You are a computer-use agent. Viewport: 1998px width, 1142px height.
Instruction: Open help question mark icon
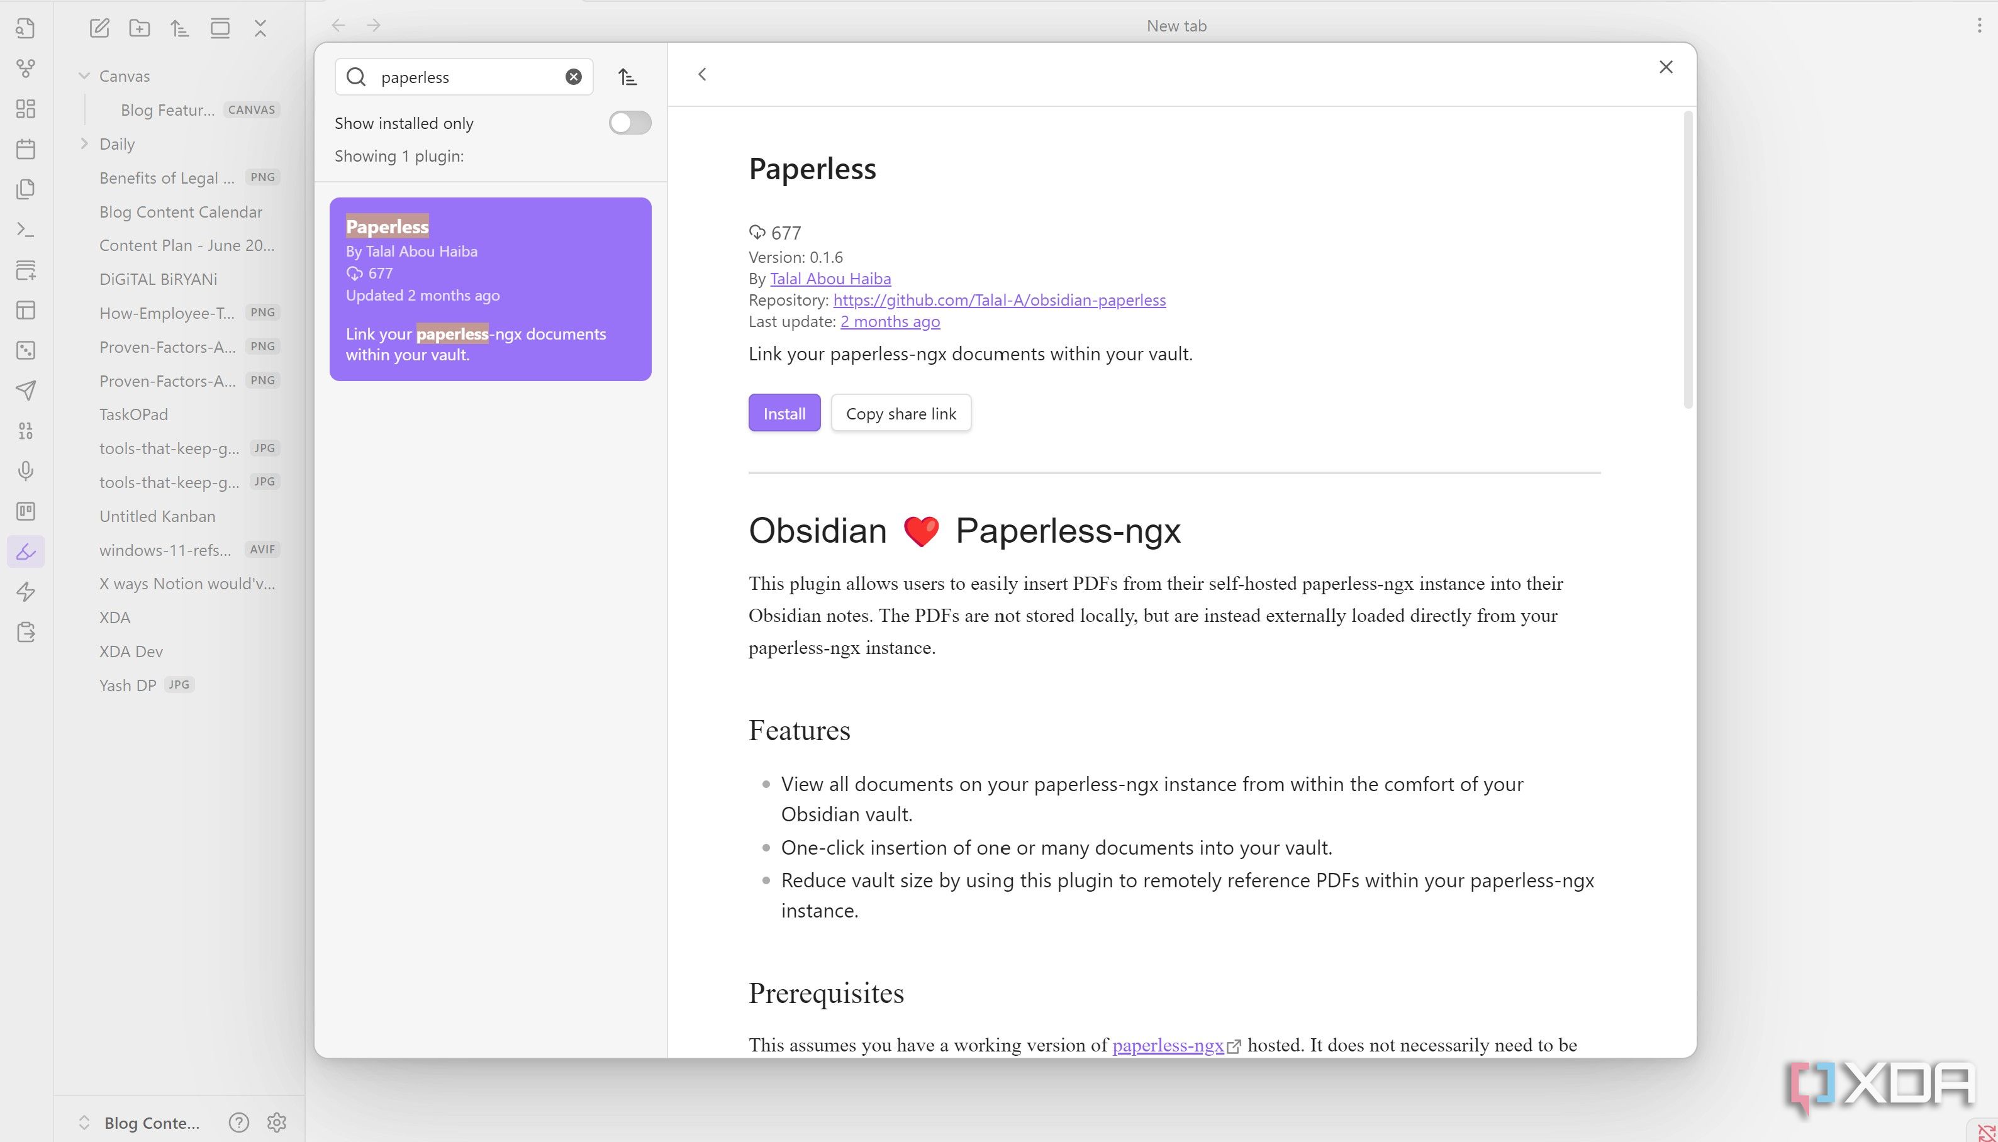pos(238,1123)
